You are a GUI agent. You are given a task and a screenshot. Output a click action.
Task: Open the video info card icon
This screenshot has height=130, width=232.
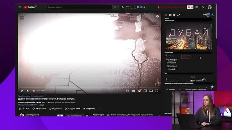click(x=157, y=16)
